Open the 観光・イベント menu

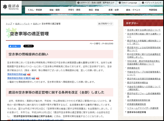coord(133,10)
